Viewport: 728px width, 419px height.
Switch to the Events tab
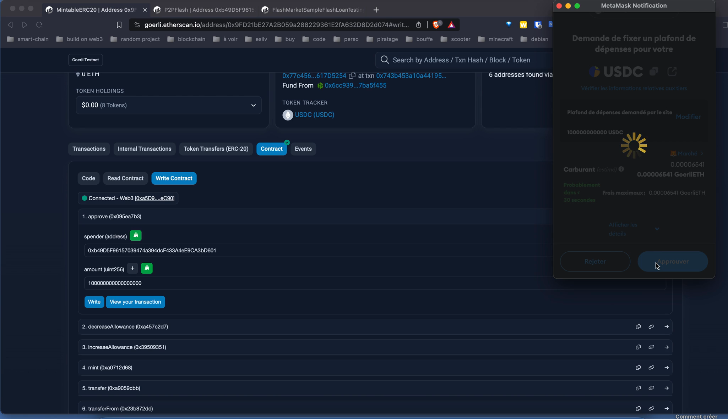[303, 149]
